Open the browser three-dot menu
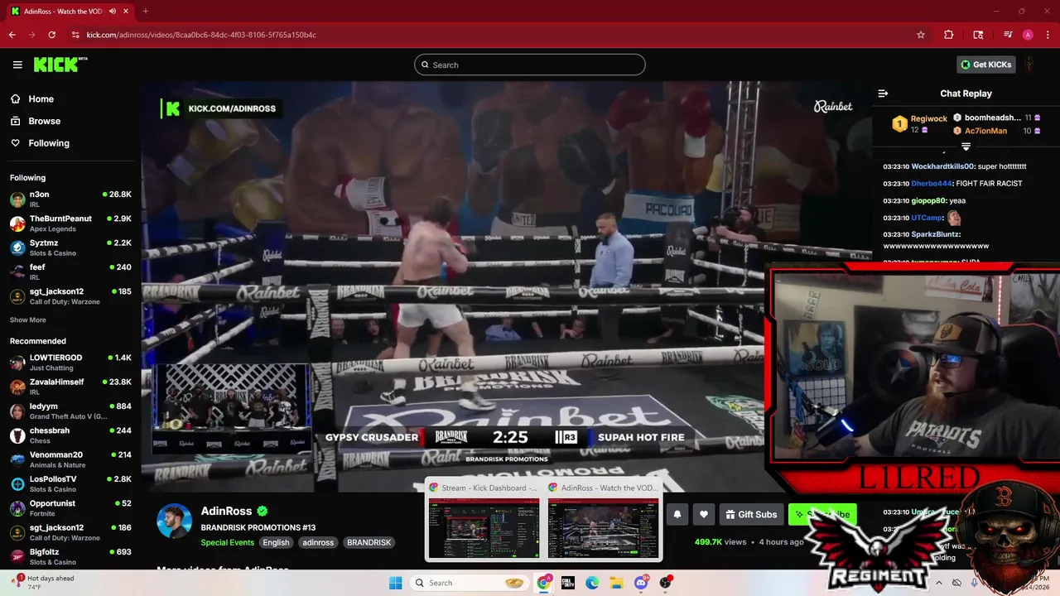Image resolution: width=1060 pixels, height=596 pixels. click(1047, 35)
